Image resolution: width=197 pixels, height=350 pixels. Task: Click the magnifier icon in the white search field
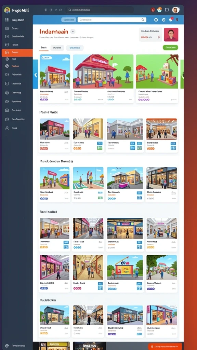tap(143, 20)
